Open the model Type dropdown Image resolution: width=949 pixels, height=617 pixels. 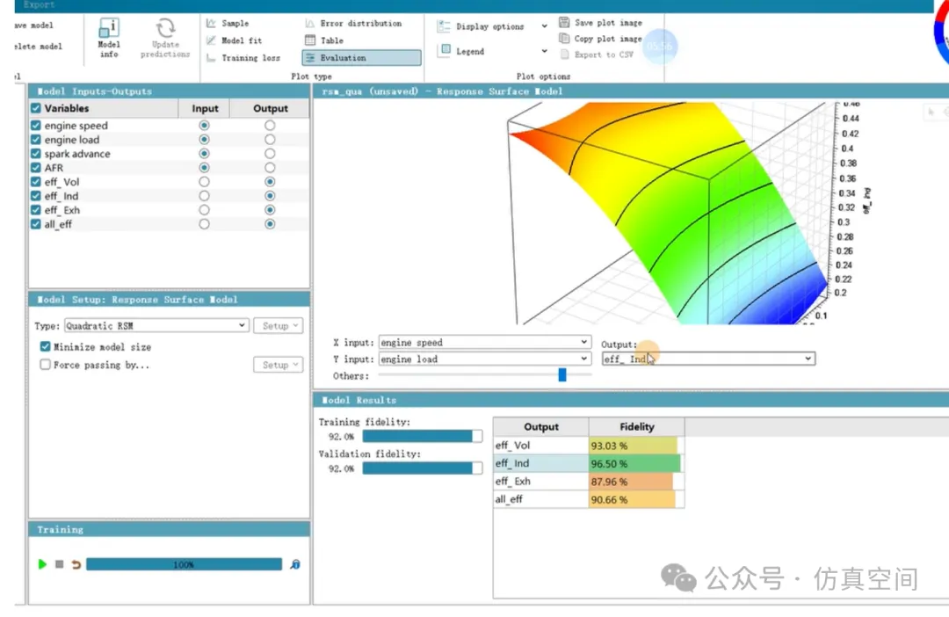pos(156,325)
